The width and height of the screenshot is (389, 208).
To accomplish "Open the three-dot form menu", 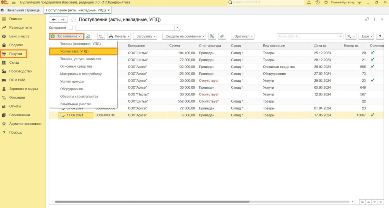I will tap(374, 19).
